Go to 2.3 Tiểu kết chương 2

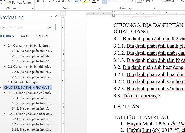[23, 82]
